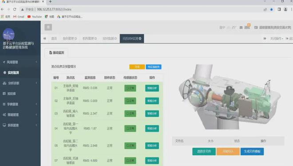The image size is (293, 166).
Task: Click the RMS: 2.347 value in row 03
Action: (90, 114)
